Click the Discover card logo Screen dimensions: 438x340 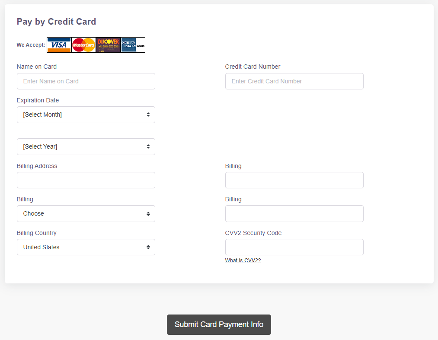[x=108, y=45]
